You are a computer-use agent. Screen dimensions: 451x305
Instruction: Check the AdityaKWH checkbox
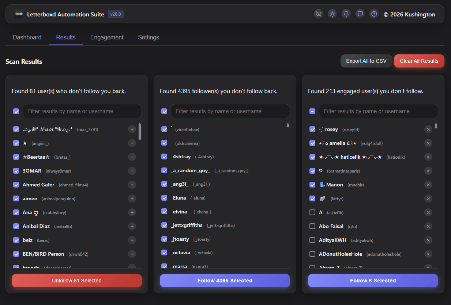312,240
